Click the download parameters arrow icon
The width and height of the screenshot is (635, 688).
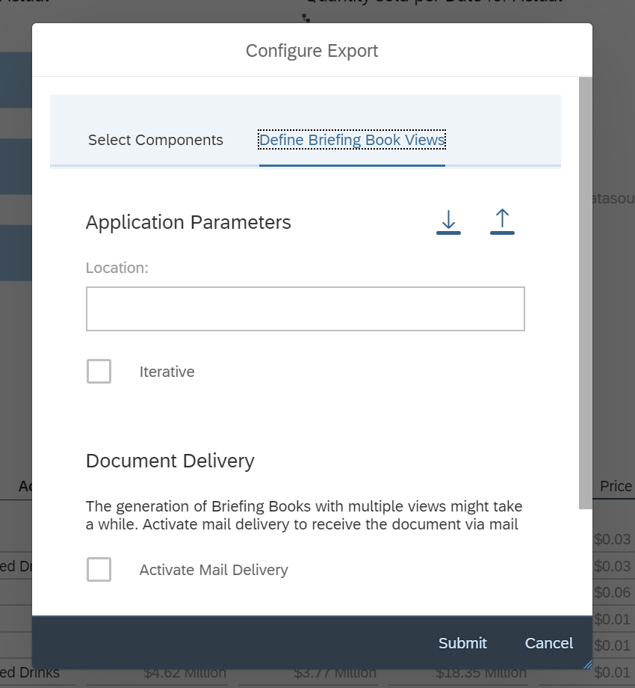448,222
